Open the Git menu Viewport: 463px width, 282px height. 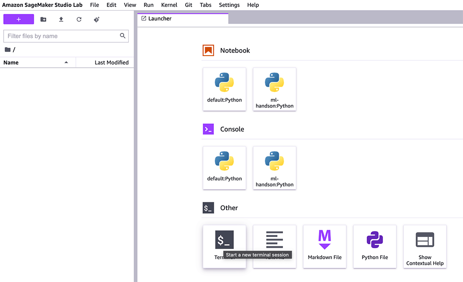pyautogui.click(x=188, y=5)
